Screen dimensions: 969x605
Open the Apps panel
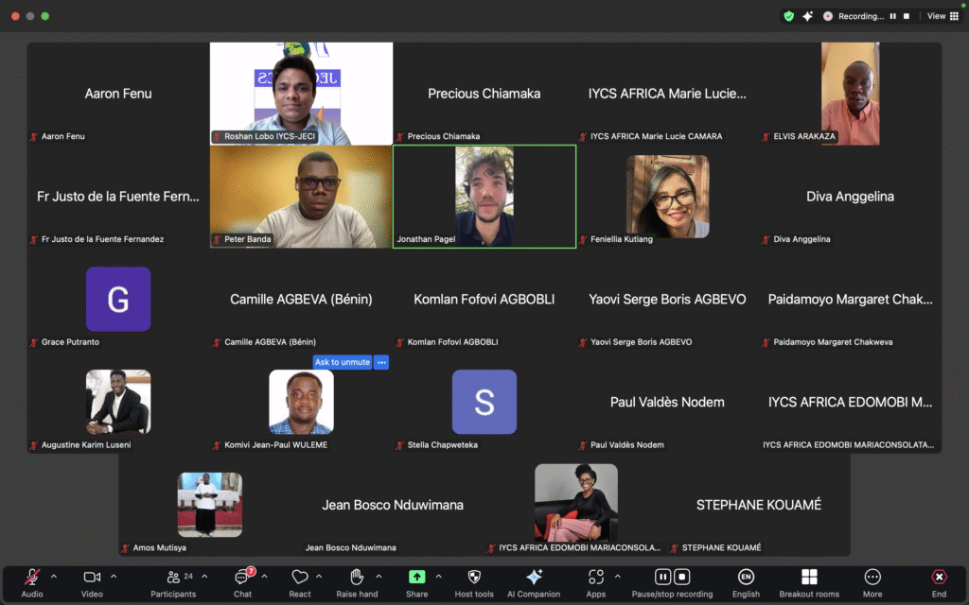tap(596, 582)
